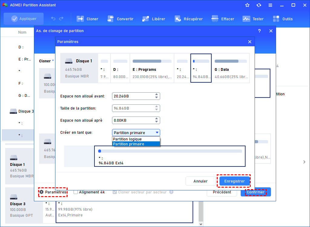This screenshot has height=227, width=310.
Task: Open the Effacer tool
Action: pos(223,19)
